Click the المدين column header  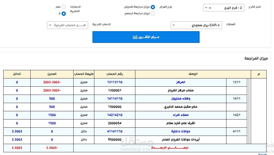pyautogui.click(x=52, y=74)
